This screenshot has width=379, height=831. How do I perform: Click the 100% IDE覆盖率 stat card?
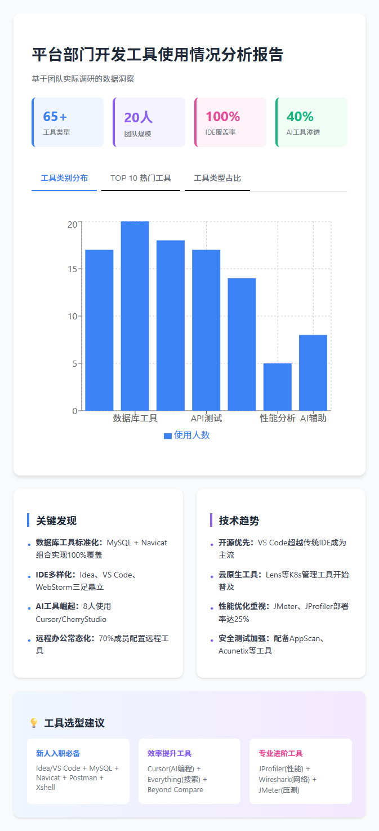click(230, 122)
